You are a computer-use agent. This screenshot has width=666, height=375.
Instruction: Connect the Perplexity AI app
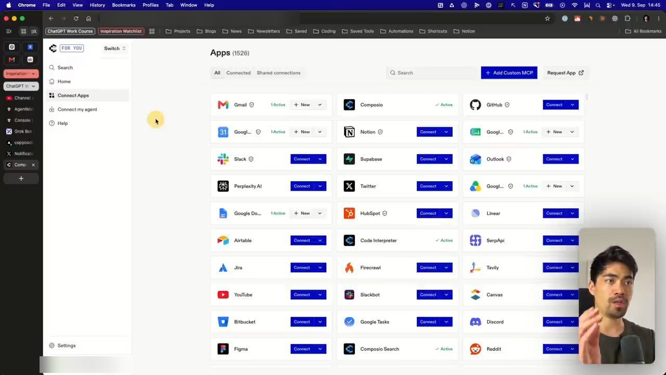302,186
